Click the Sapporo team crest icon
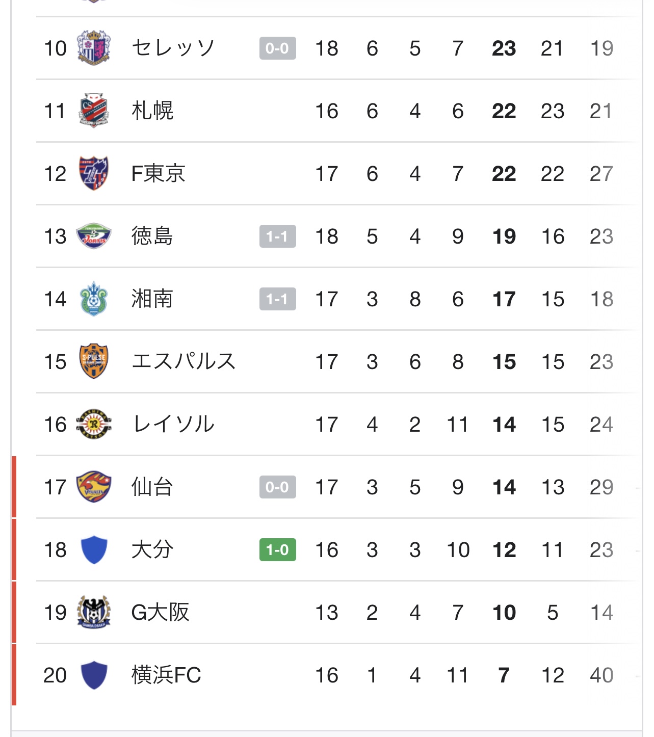This screenshot has height=737, width=654. click(94, 111)
